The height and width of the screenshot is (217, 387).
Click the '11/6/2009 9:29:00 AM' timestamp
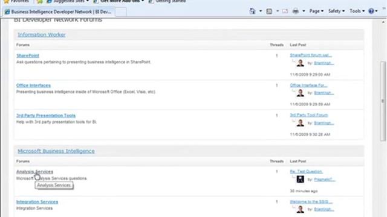click(x=310, y=75)
